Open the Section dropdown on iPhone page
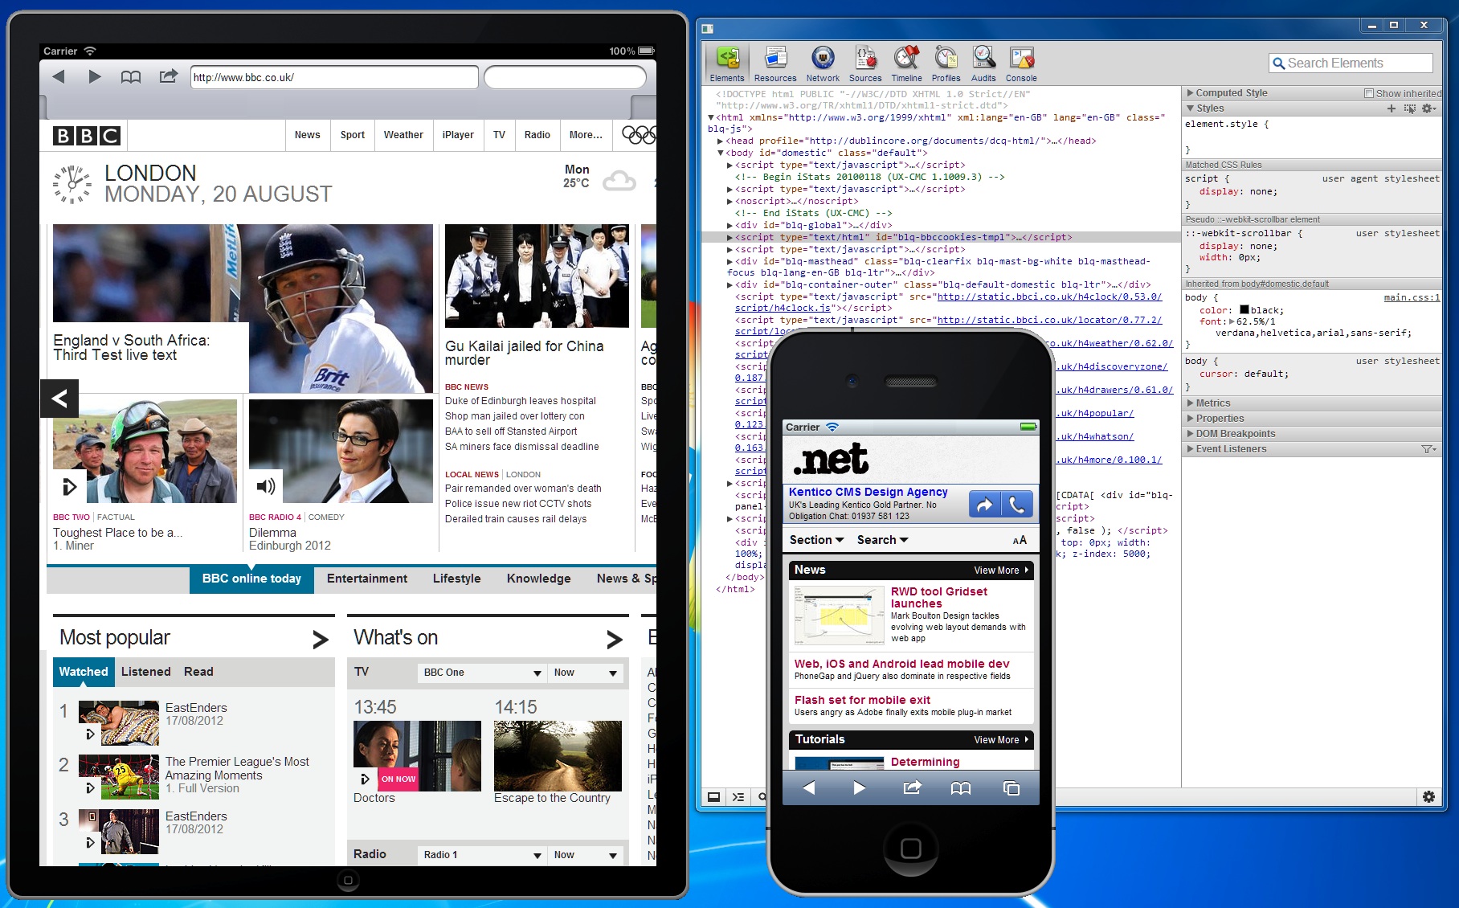Viewport: 1459px width, 908px height. [816, 540]
